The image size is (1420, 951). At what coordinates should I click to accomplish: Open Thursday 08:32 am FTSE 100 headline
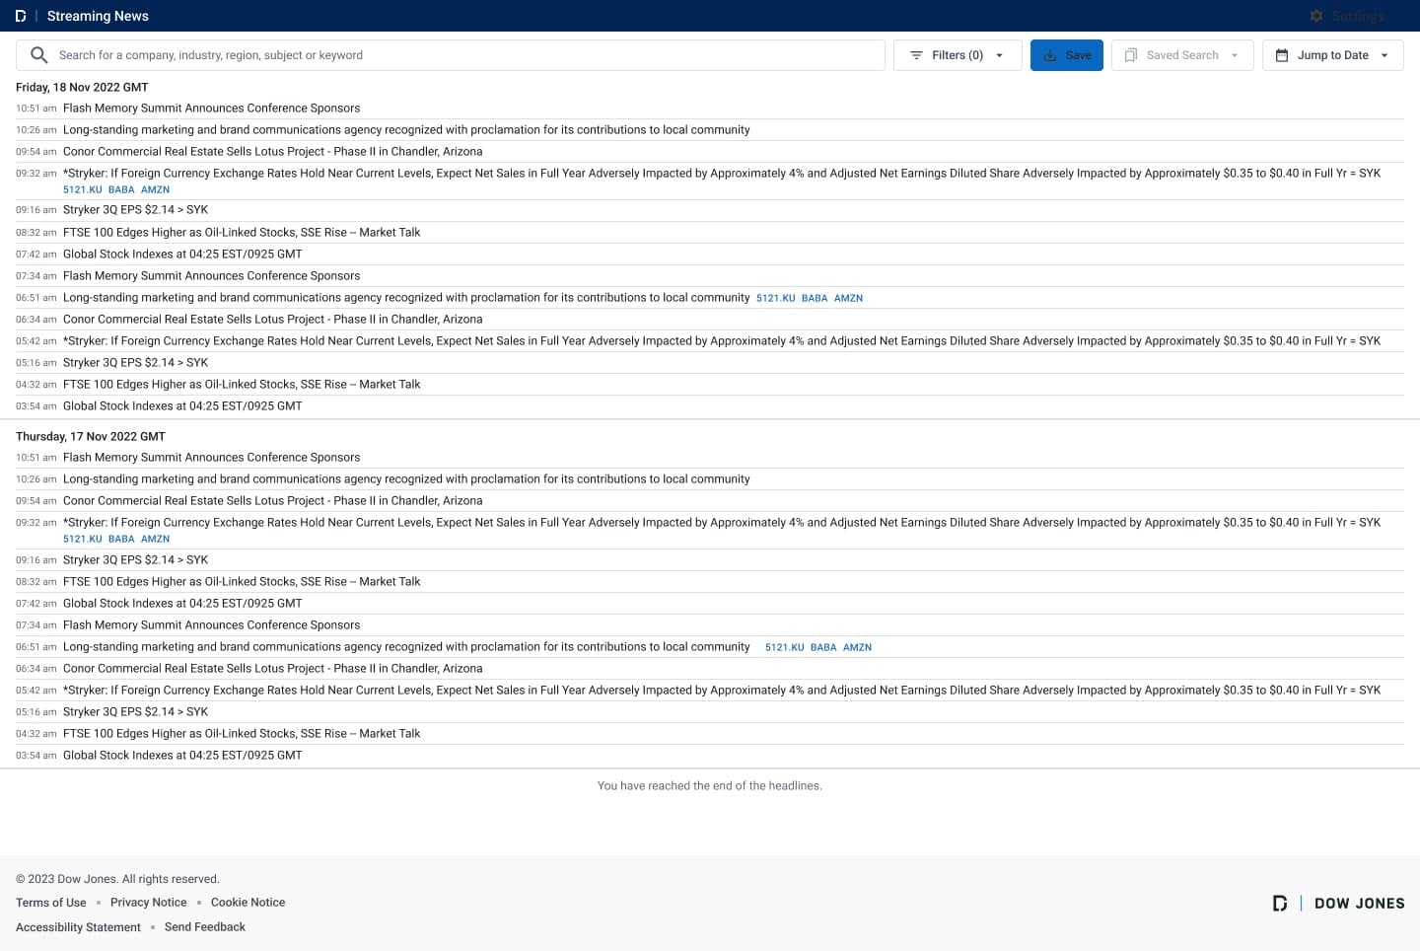pyautogui.click(x=242, y=582)
